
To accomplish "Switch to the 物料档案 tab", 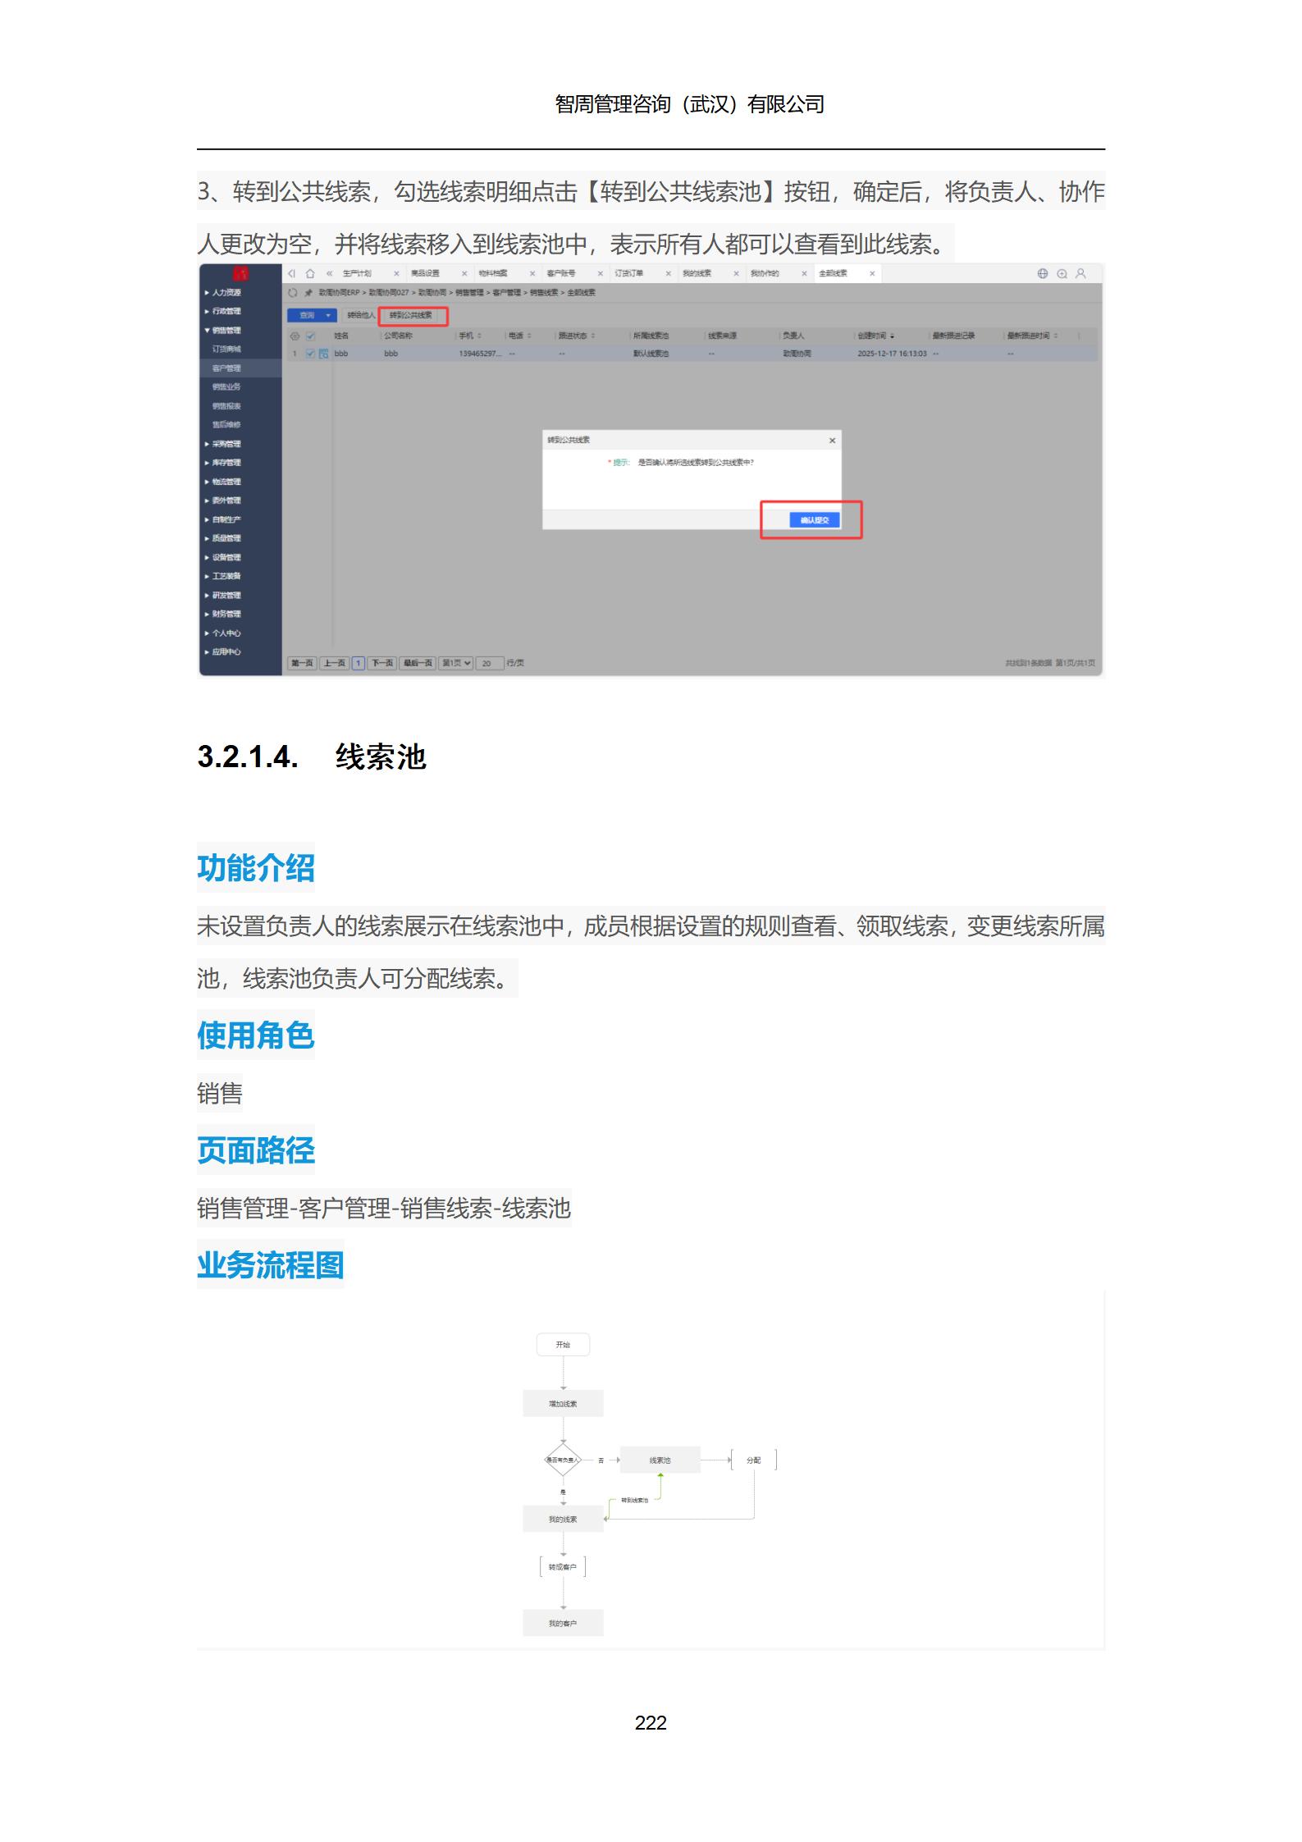I will pyautogui.click(x=493, y=273).
